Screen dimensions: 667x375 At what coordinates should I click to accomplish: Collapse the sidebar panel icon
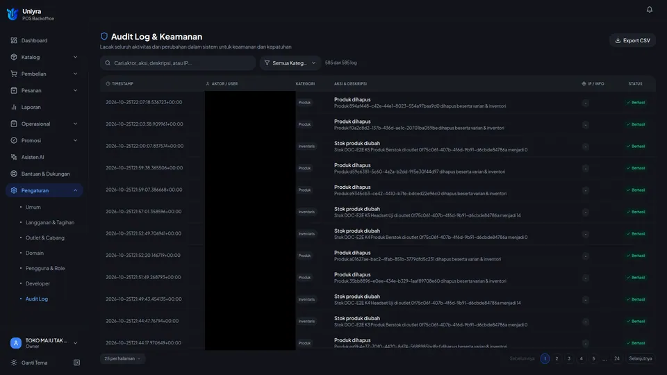point(76,362)
